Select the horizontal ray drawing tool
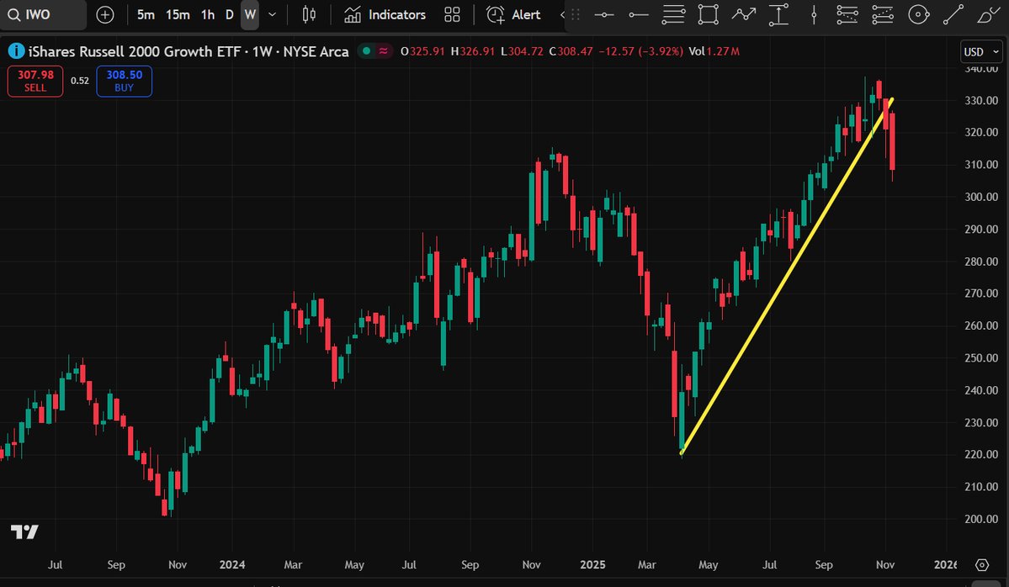The width and height of the screenshot is (1009, 587). 639,15
